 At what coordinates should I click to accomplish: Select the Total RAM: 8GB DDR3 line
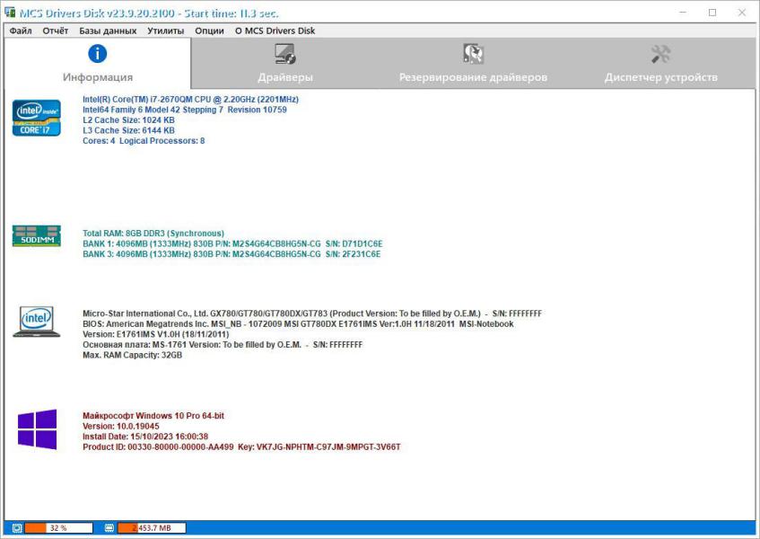[153, 234]
